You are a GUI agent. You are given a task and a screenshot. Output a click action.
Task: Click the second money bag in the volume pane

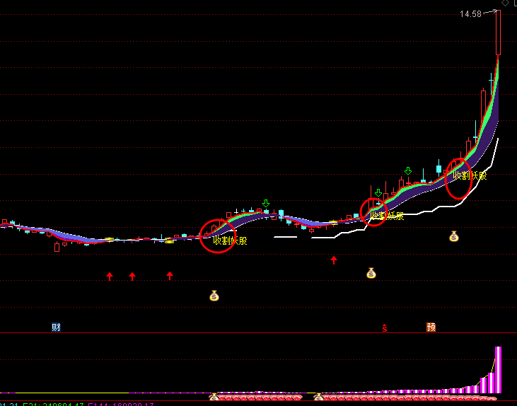318,397
